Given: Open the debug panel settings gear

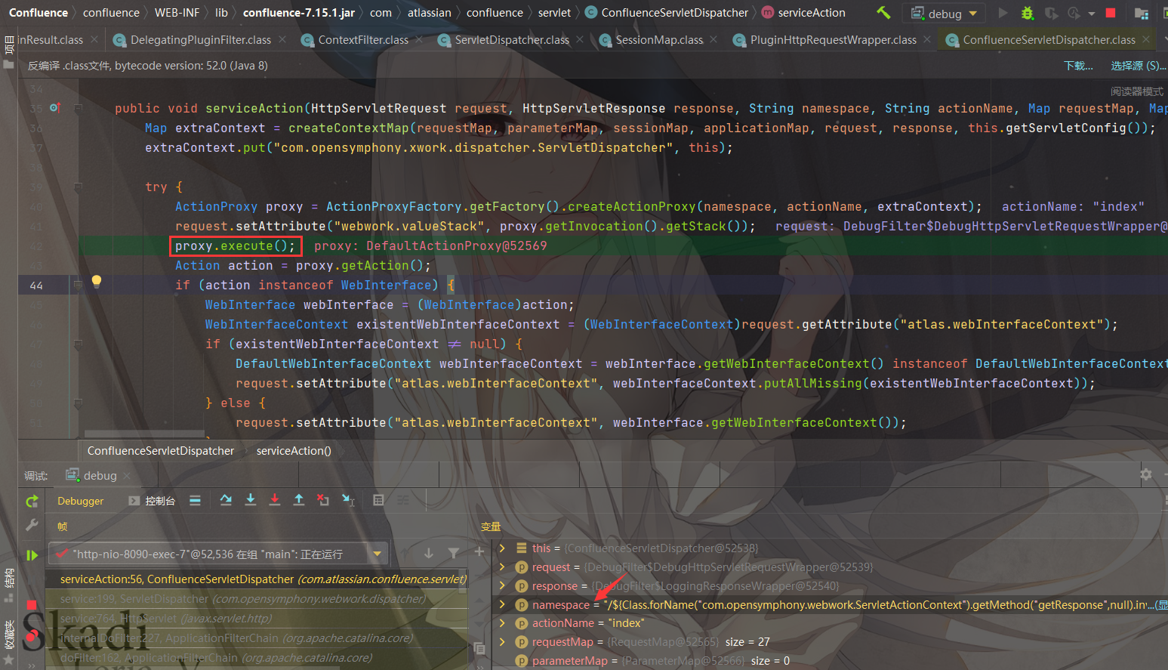Looking at the screenshot, I should (x=1146, y=474).
